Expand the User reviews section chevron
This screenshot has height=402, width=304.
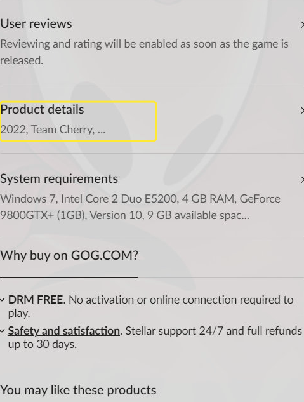tap(302, 25)
